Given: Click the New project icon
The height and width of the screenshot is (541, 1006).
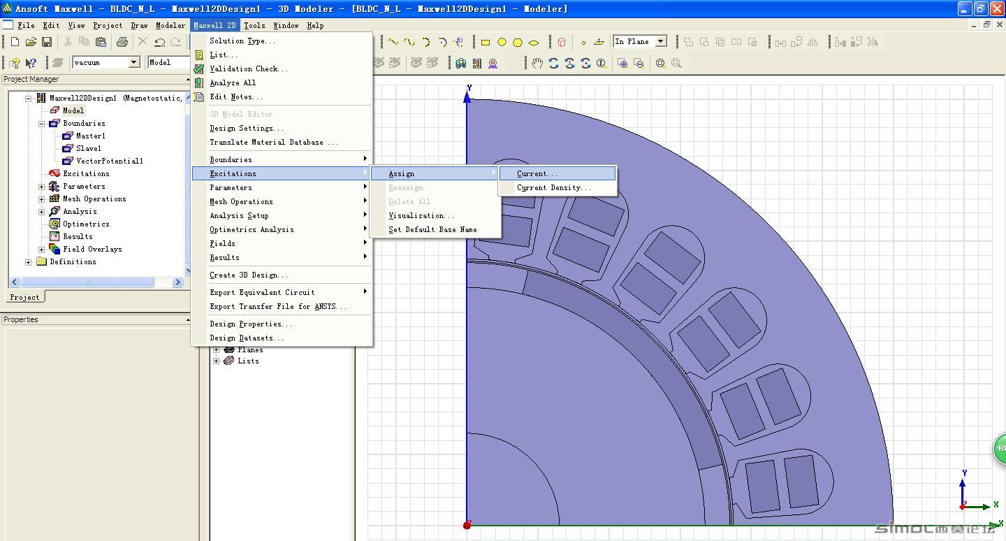Looking at the screenshot, I should [15, 42].
